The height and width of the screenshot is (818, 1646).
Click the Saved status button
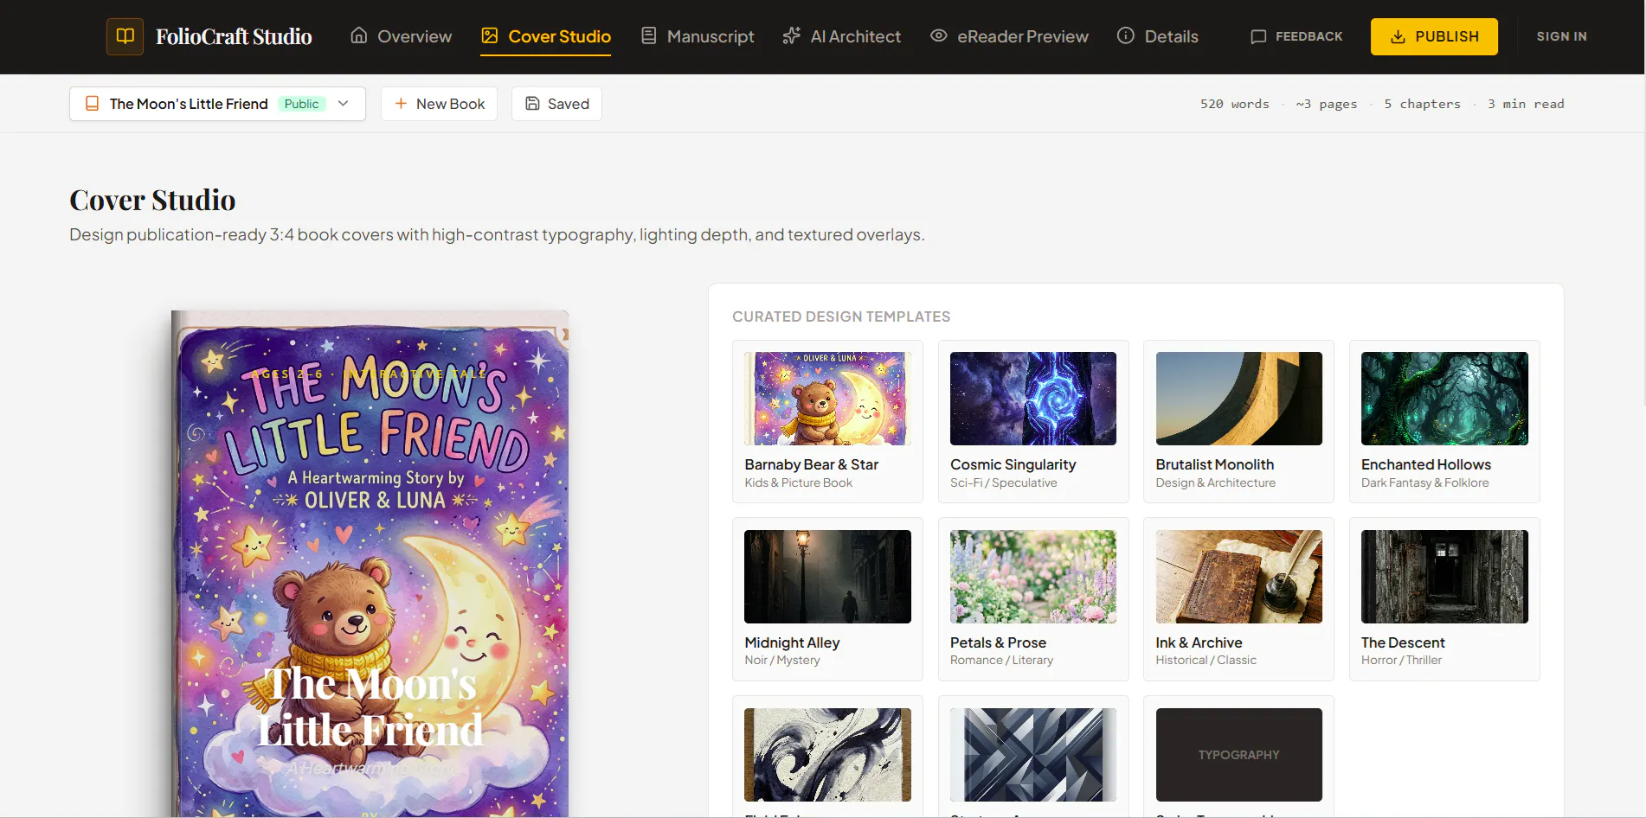pos(556,104)
